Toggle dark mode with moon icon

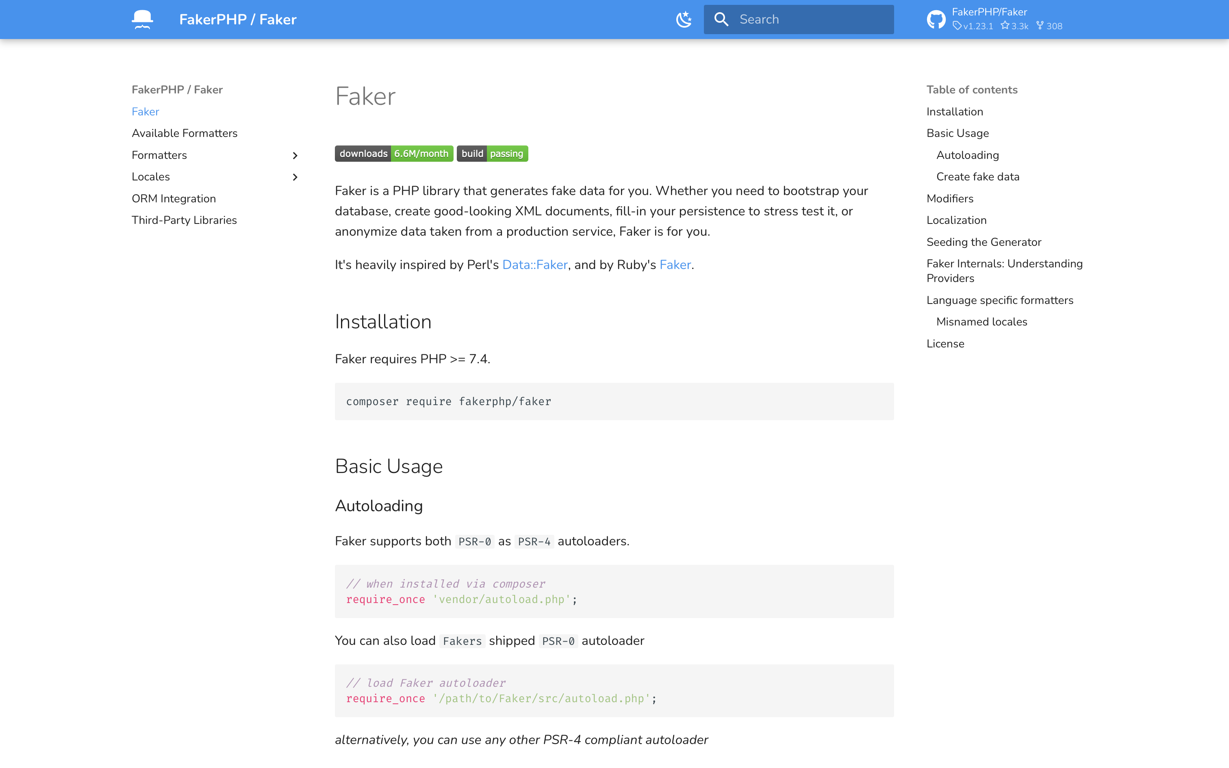click(x=684, y=20)
